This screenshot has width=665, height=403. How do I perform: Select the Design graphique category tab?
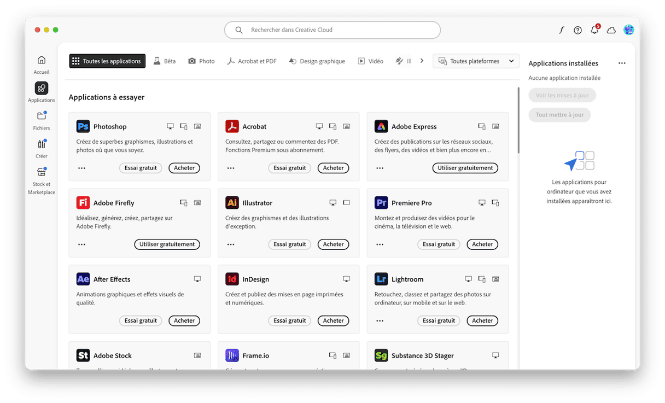pos(317,61)
